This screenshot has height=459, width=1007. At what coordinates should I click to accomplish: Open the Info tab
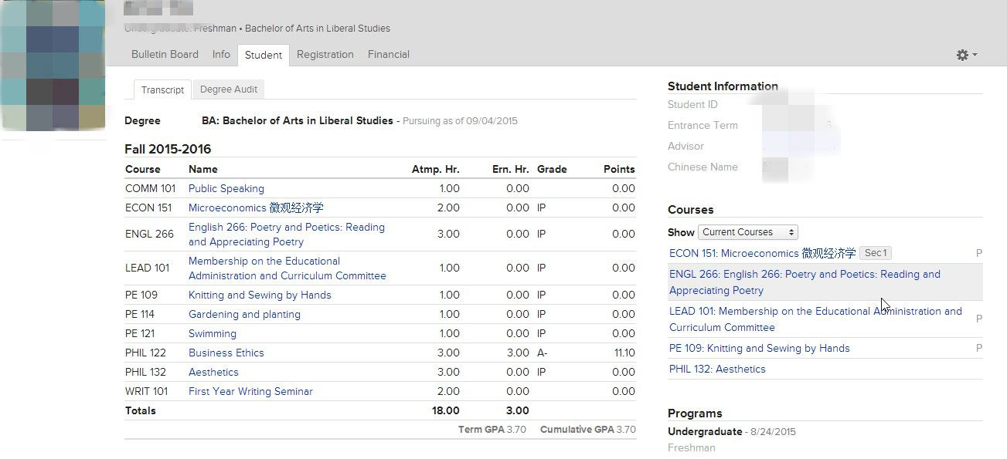[221, 55]
